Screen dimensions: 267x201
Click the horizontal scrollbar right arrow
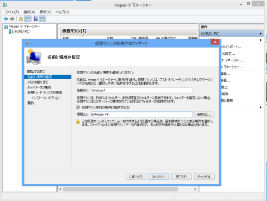coord(195,189)
